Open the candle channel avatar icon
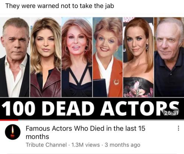The width and height of the screenshot is (184, 154). 13,132
